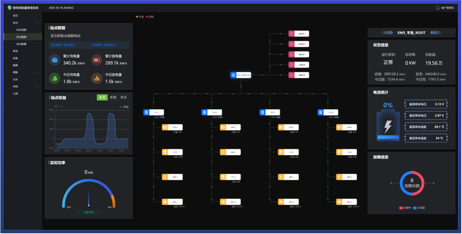Expand the 系统 sidebar menu chevron
The image size is (462, 234).
[37, 86]
